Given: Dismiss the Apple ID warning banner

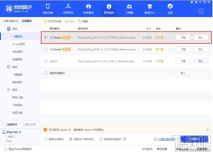Looking at the screenshot, I should [x=208, y=129].
